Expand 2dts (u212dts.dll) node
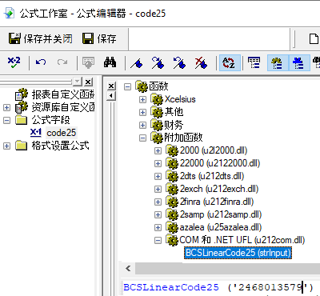Screen dimensions: 320x296 pyautogui.click(x=158, y=176)
